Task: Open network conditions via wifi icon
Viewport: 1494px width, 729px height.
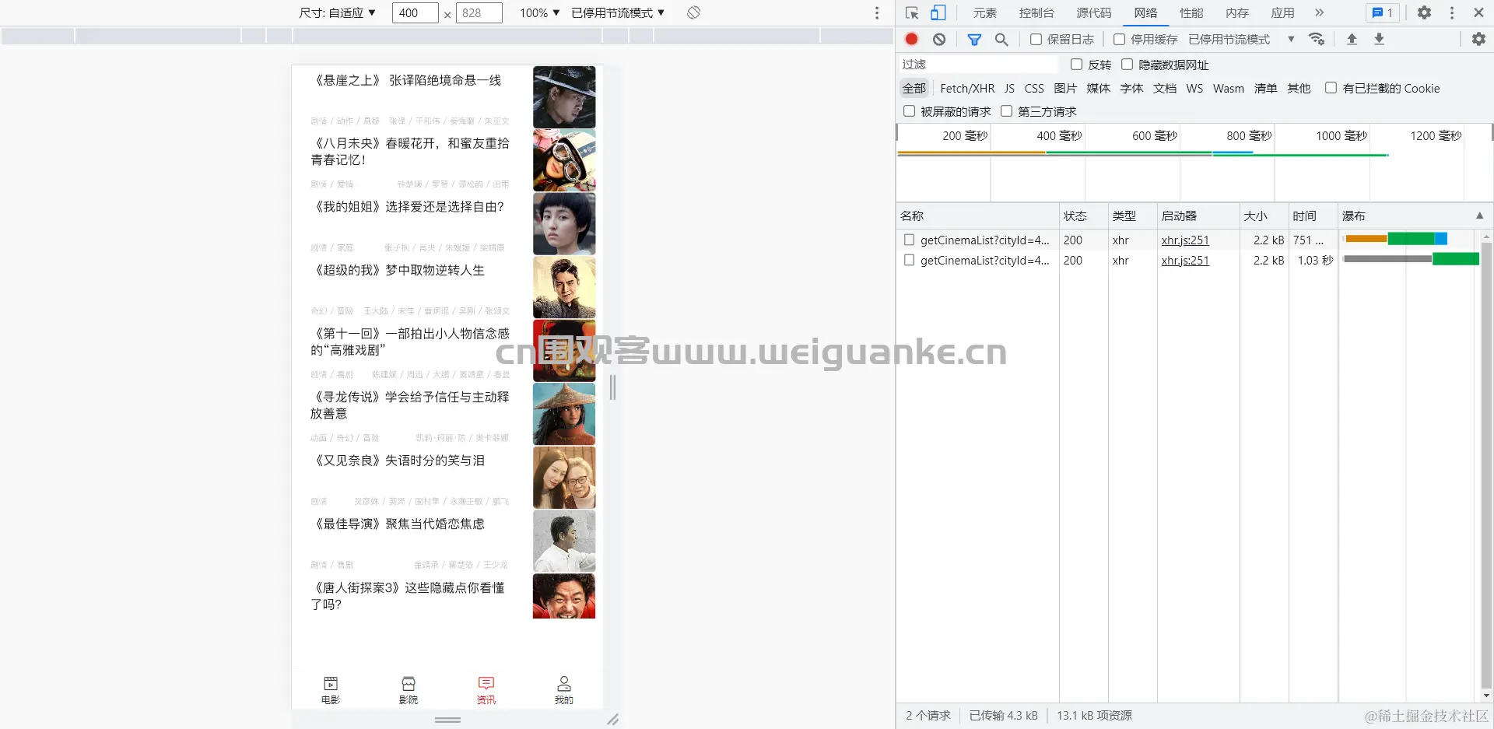Action: point(1317,39)
